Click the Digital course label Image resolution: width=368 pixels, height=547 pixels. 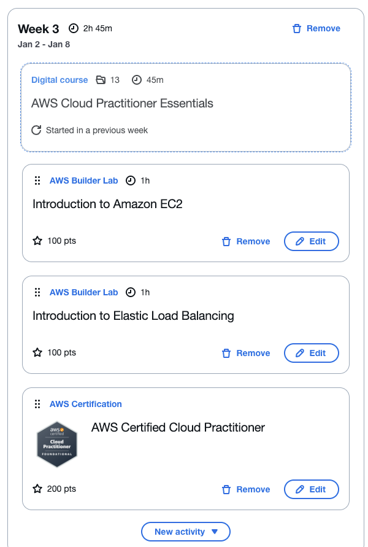tap(59, 80)
